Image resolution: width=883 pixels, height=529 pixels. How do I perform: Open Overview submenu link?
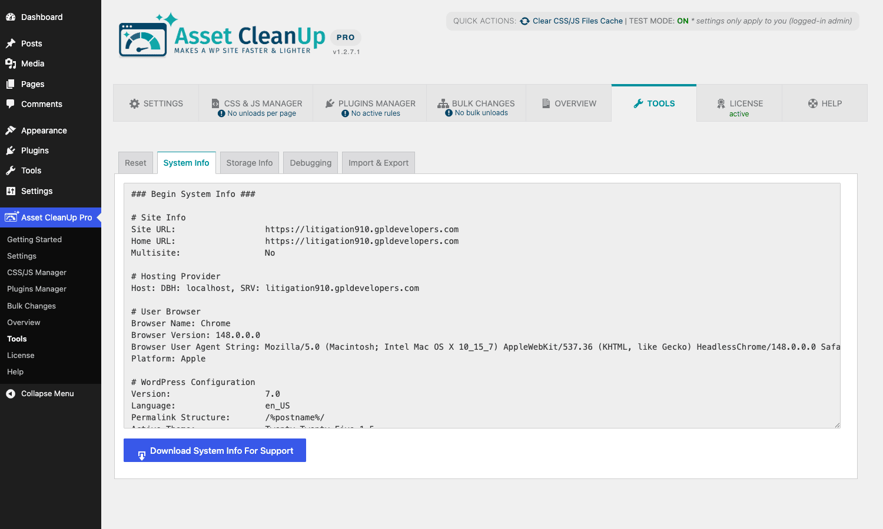tap(24, 322)
